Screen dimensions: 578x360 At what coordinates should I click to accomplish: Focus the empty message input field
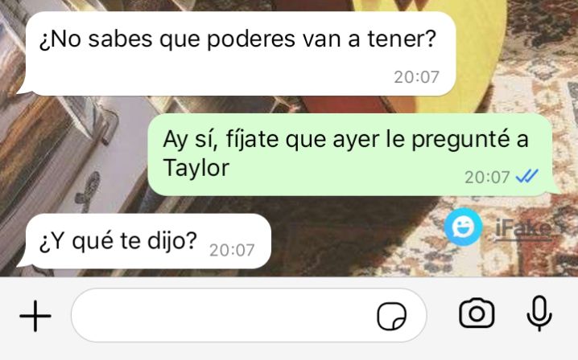point(249,316)
